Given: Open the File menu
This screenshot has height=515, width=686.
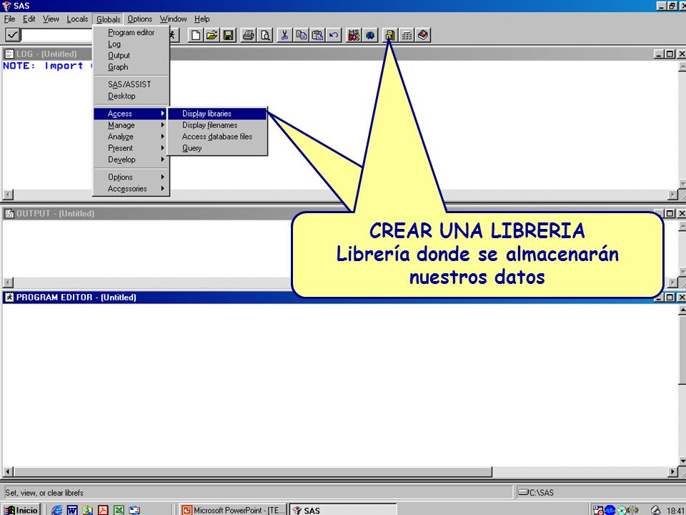Looking at the screenshot, I should (9, 19).
